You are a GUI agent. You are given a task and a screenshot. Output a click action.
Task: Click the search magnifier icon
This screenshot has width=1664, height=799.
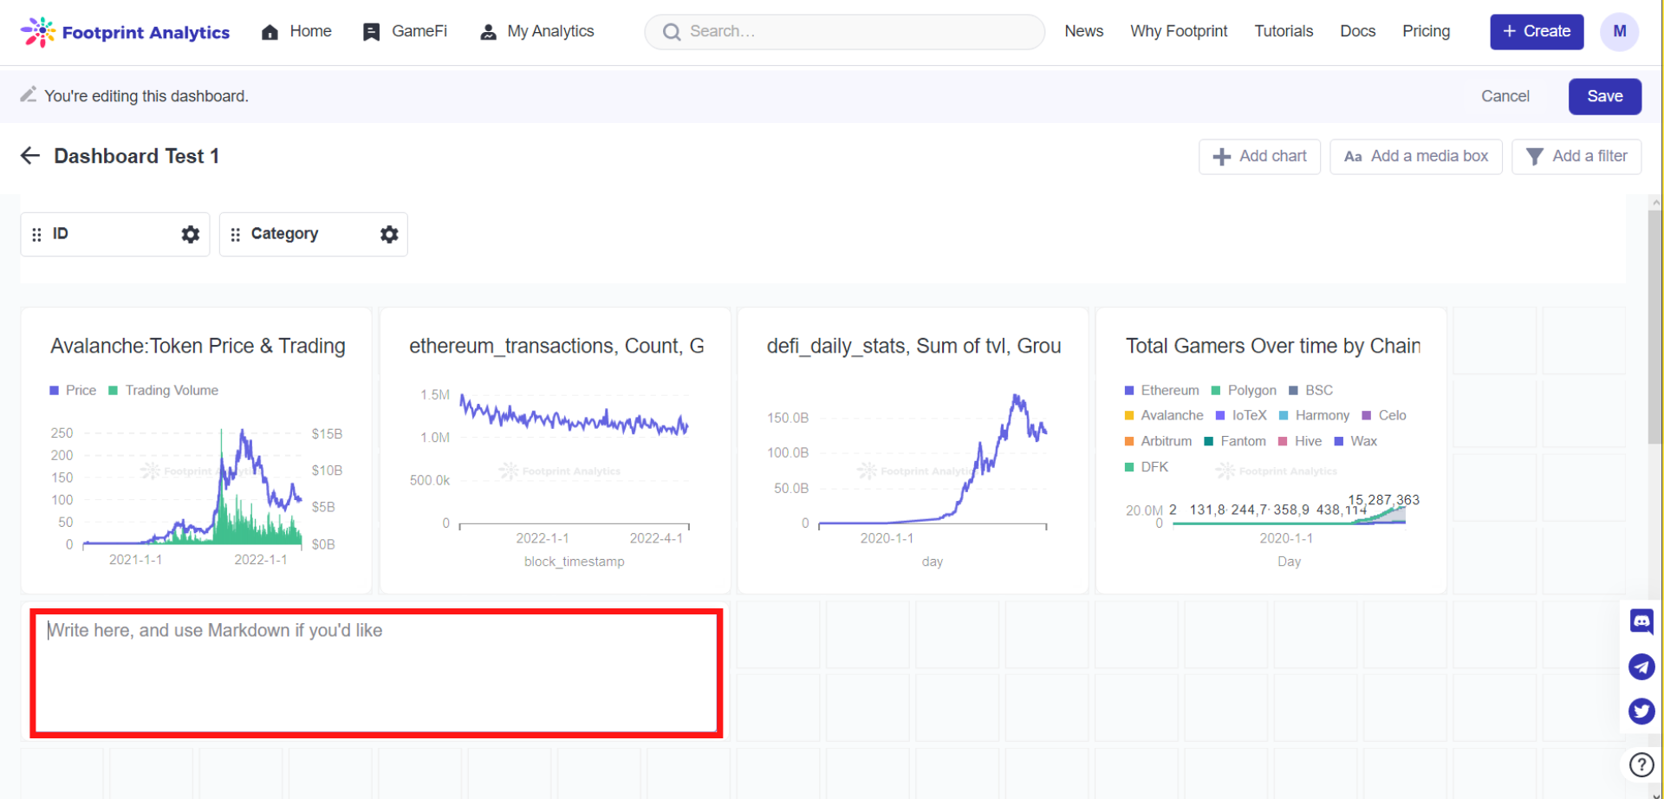pyautogui.click(x=672, y=32)
